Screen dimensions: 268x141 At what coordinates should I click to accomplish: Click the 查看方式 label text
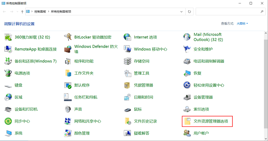(227, 24)
